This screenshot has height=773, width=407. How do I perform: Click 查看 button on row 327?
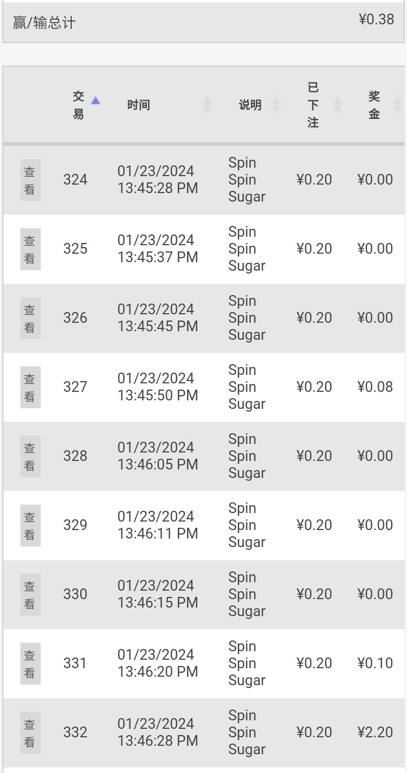point(30,387)
